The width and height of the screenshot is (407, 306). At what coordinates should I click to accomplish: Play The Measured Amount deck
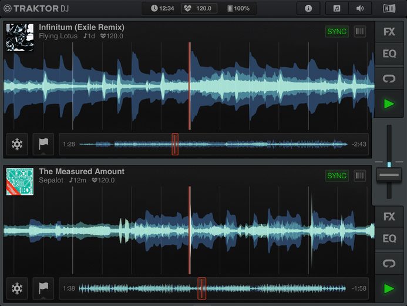tap(389, 288)
